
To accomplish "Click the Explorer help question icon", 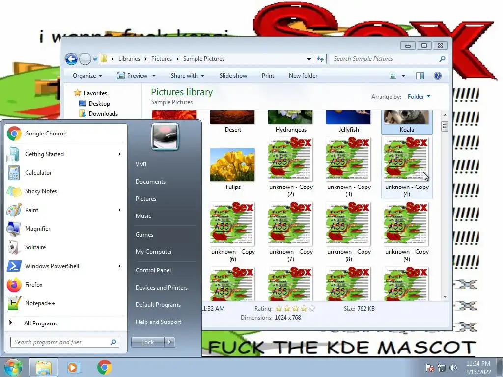I will coord(438,76).
